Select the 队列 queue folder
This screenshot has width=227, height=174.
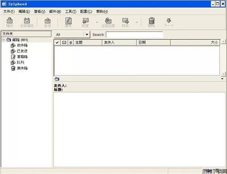tap(17, 62)
